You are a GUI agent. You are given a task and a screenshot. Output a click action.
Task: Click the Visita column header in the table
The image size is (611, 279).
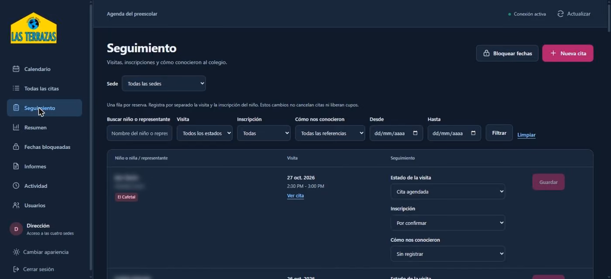[292, 158]
